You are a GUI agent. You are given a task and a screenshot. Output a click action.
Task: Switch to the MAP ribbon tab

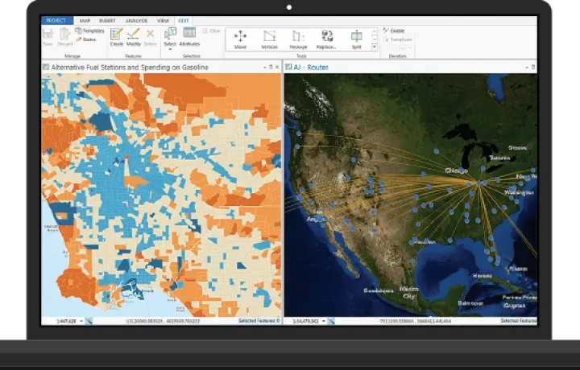84,20
